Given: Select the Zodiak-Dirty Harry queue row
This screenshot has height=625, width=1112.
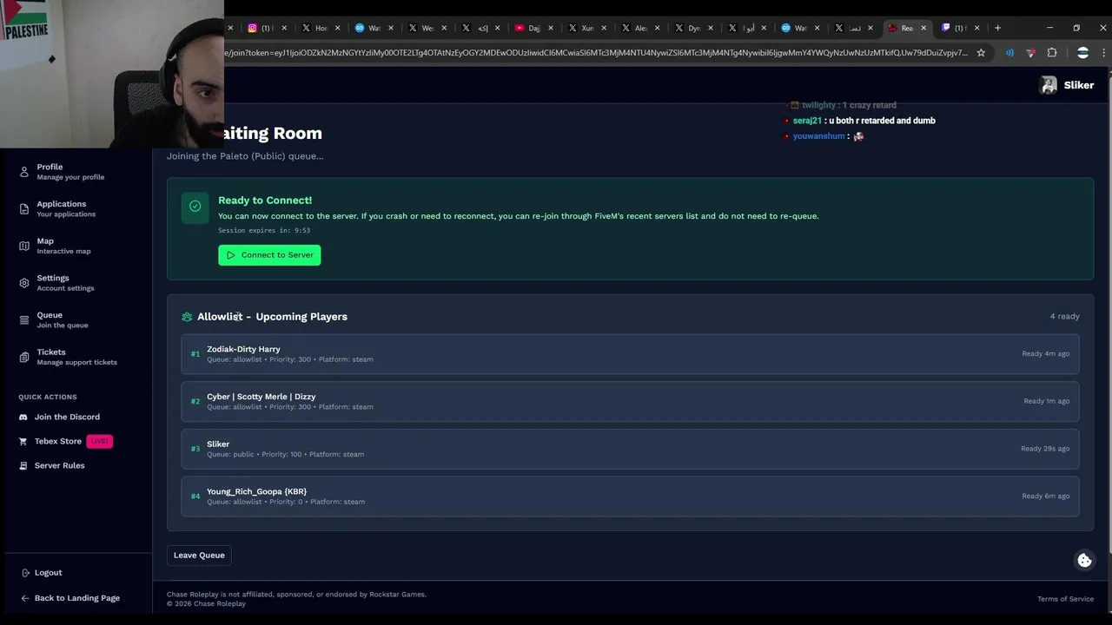Looking at the screenshot, I should click(x=630, y=354).
